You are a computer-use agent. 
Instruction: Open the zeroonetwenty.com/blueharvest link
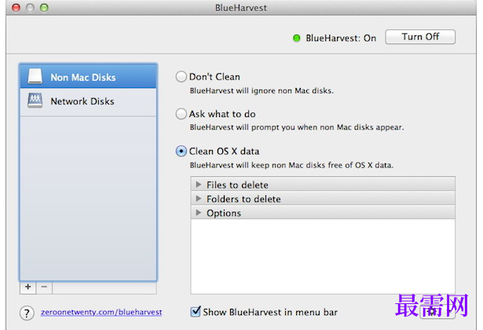(101, 312)
